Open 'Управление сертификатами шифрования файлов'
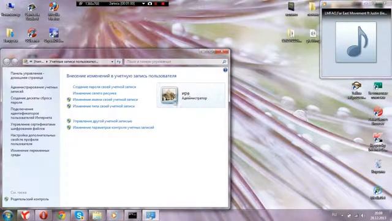Viewport: 392px width, 221px height. pos(32,126)
